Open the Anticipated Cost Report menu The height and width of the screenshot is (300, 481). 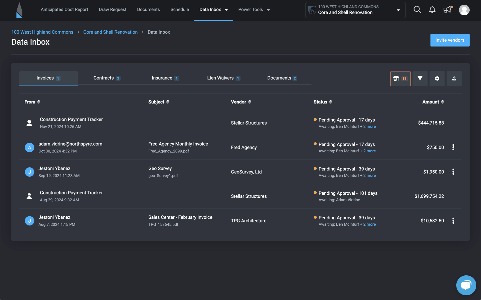pyautogui.click(x=64, y=10)
